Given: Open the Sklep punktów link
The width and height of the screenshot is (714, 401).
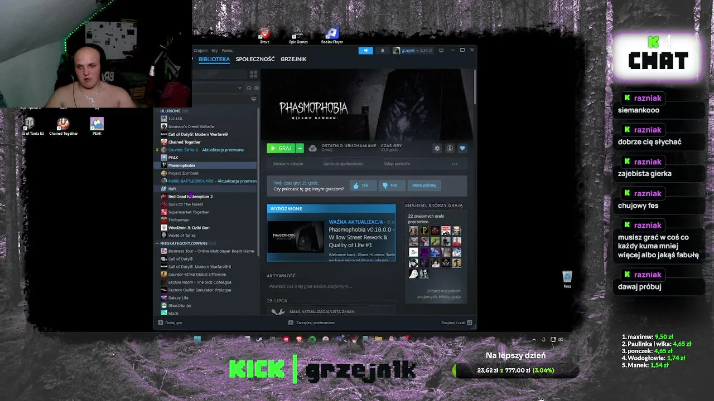Looking at the screenshot, I should (x=397, y=164).
